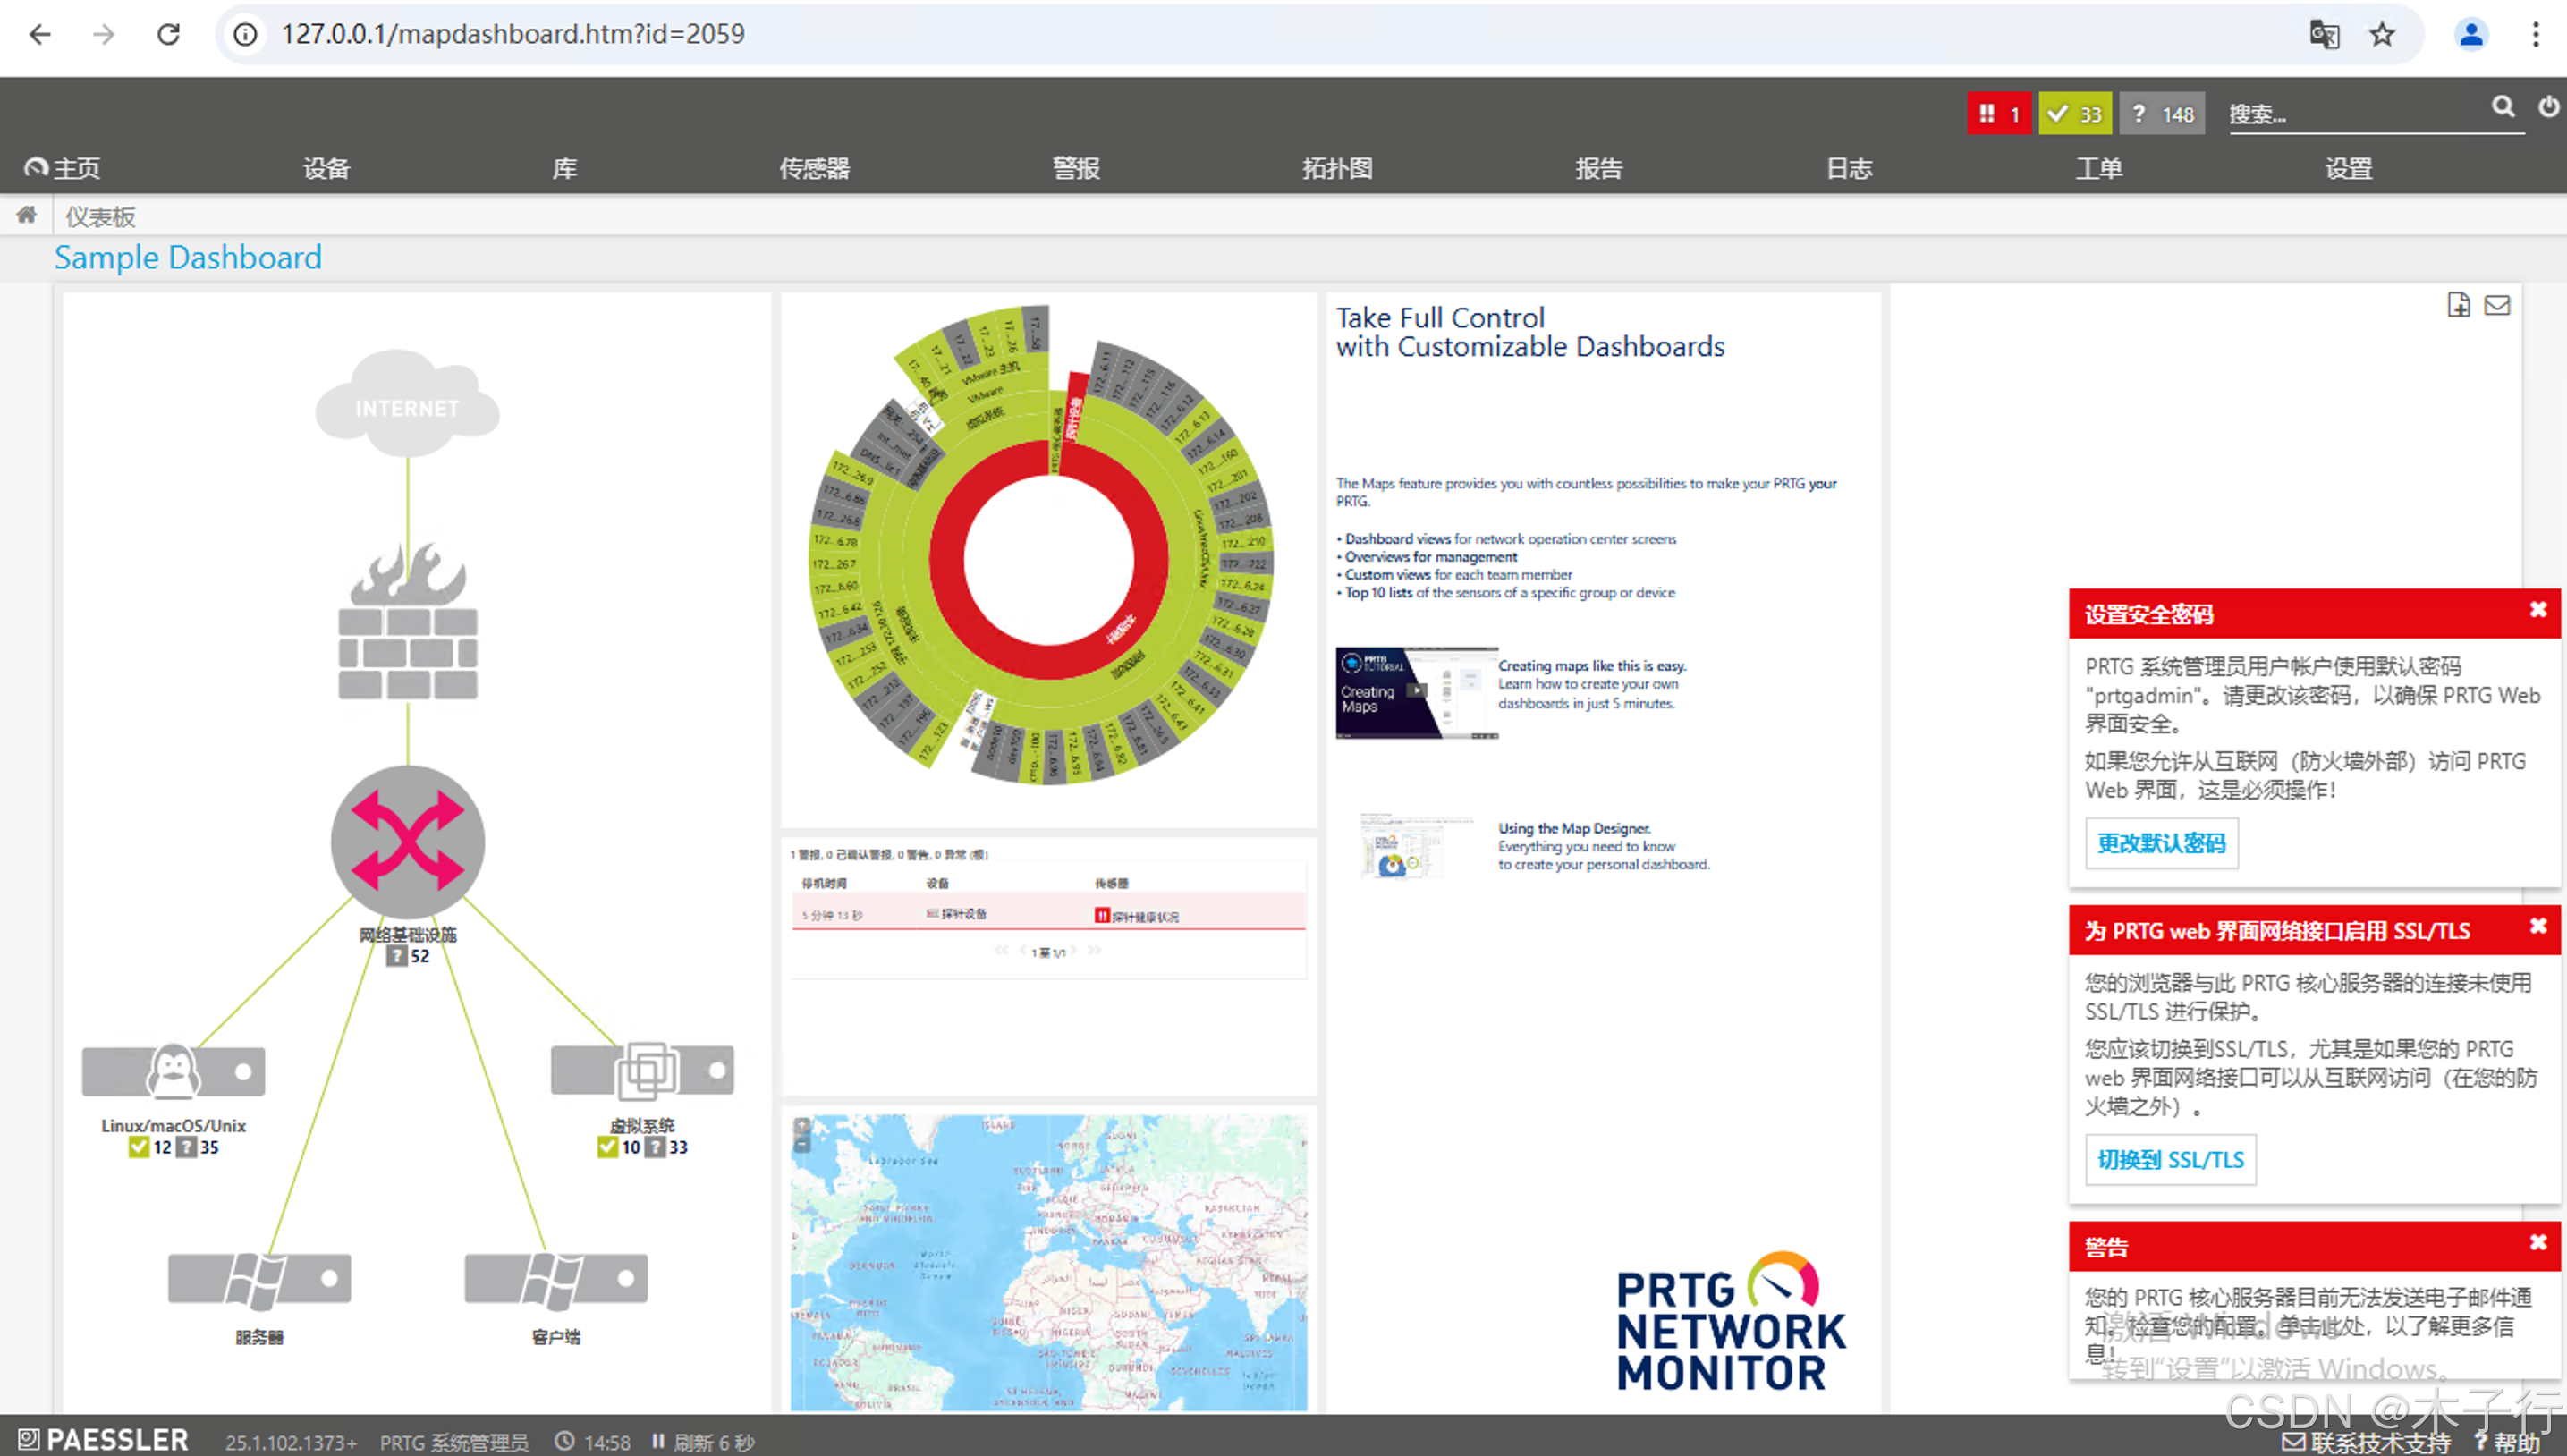This screenshot has width=2567, height=1456.
Task: Click the breadcrumb home icon
Action: (27, 215)
